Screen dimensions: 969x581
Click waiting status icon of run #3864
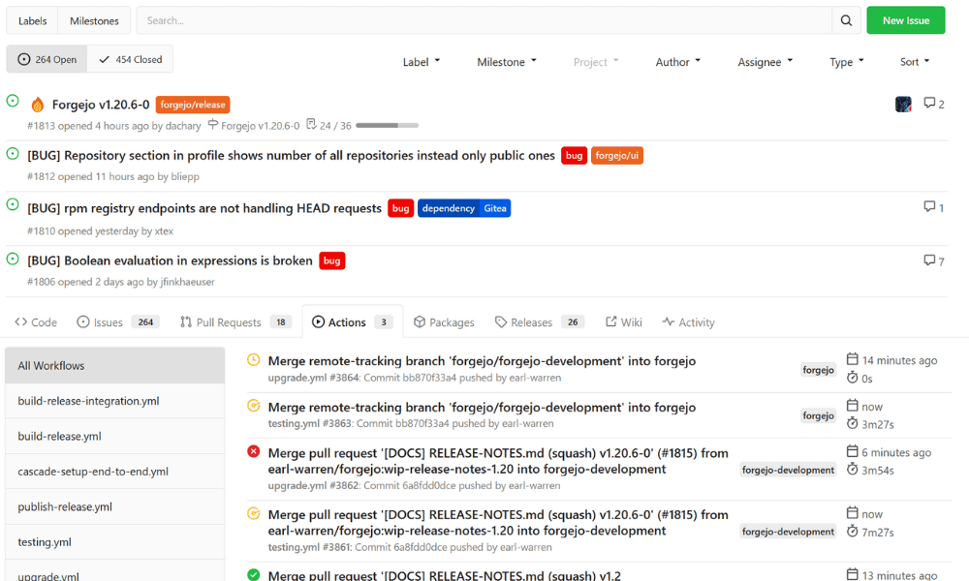click(x=253, y=360)
